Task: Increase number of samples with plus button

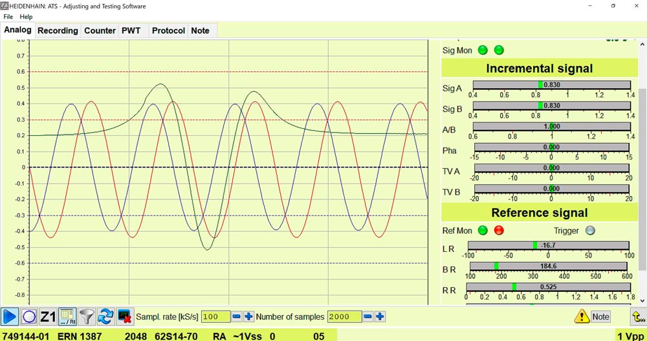Action: coord(380,316)
